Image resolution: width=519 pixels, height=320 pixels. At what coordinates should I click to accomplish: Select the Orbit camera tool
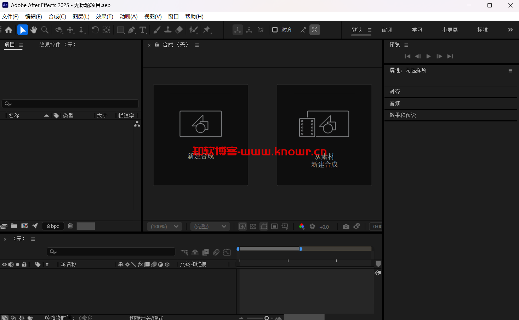click(x=59, y=30)
